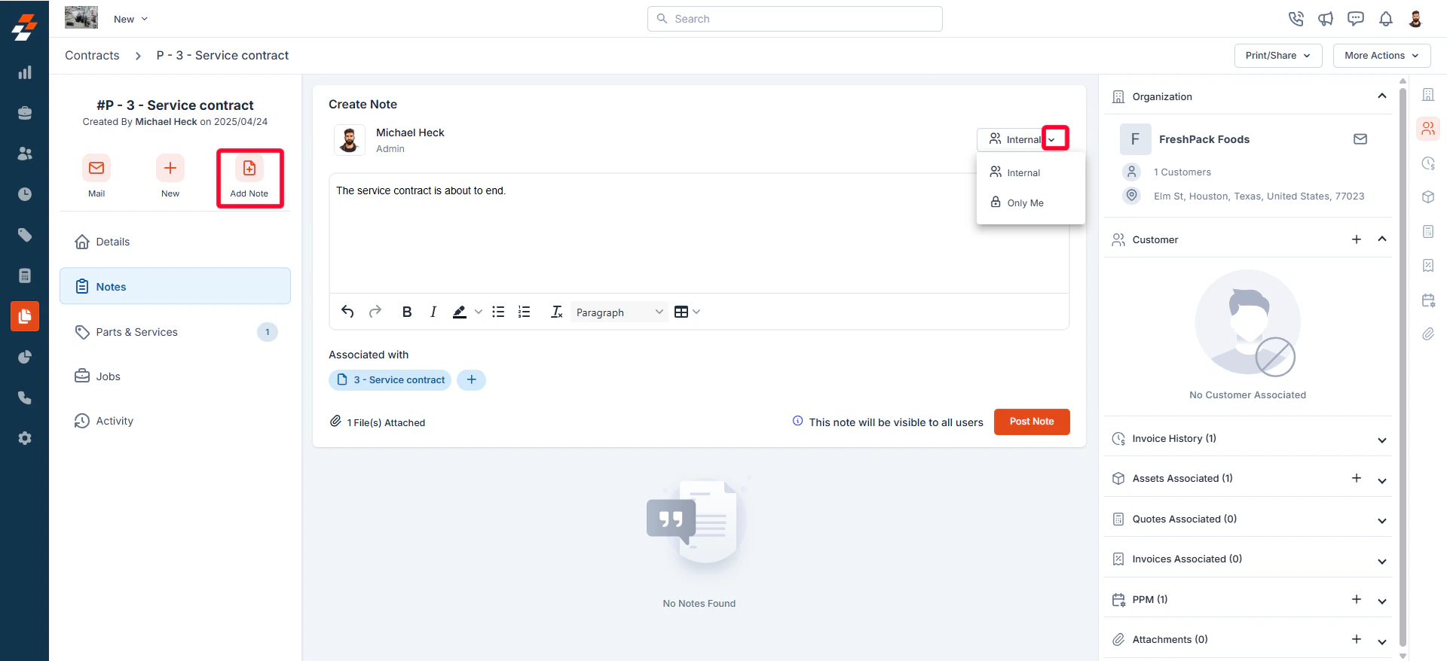Viewport: 1447px width, 661px height.
Task: Open the Paragraph style dropdown
Action: click(619, 312)
